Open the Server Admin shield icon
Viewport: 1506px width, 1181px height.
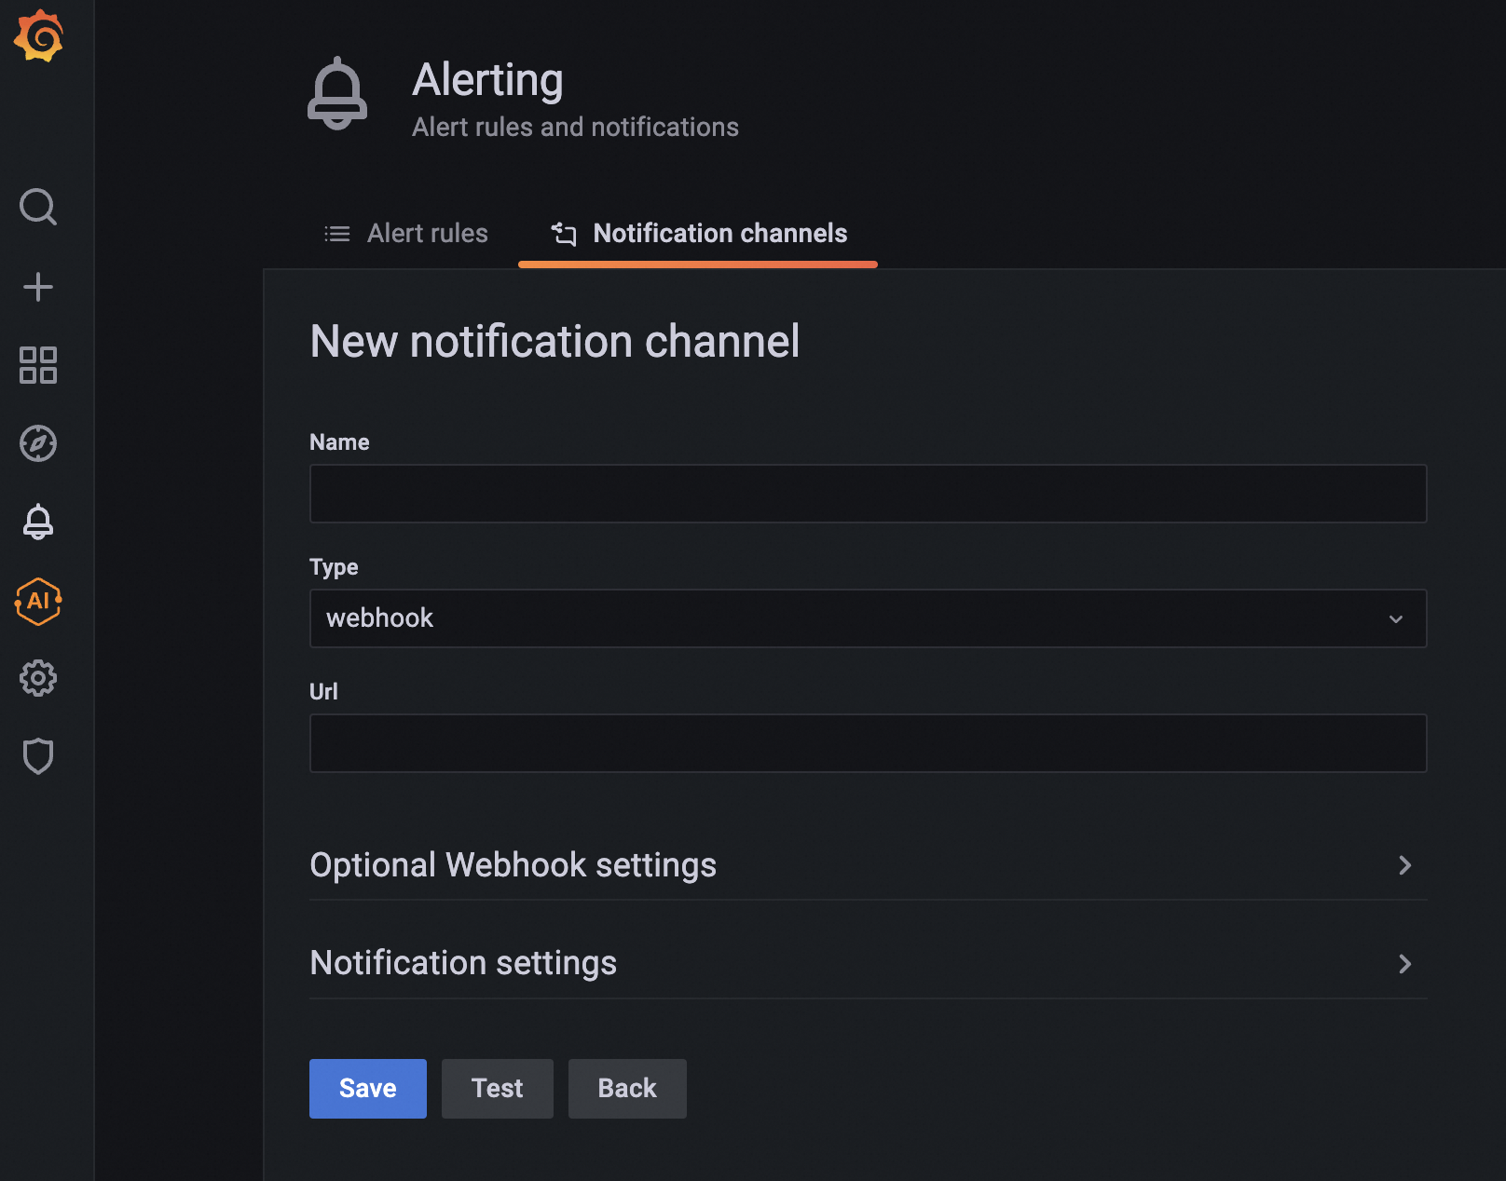38,756
